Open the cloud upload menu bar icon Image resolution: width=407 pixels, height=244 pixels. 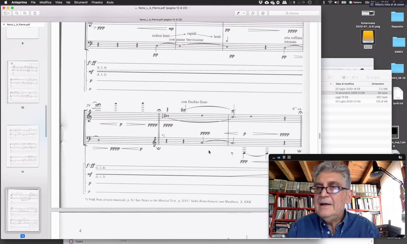coord(267,2)
